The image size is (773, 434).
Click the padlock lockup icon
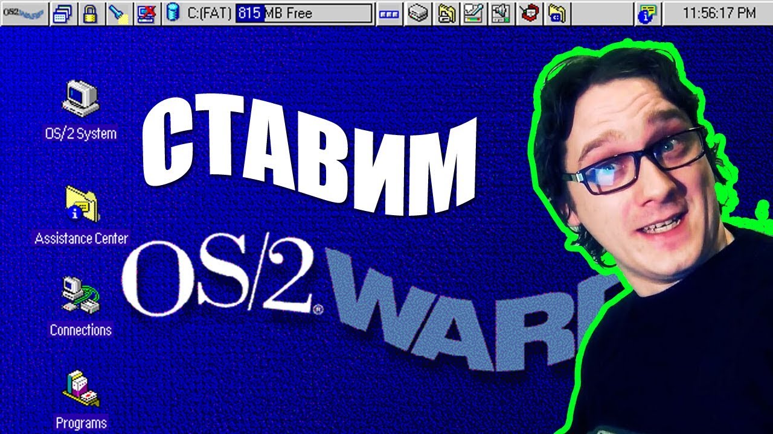click(x=90, y=13)
